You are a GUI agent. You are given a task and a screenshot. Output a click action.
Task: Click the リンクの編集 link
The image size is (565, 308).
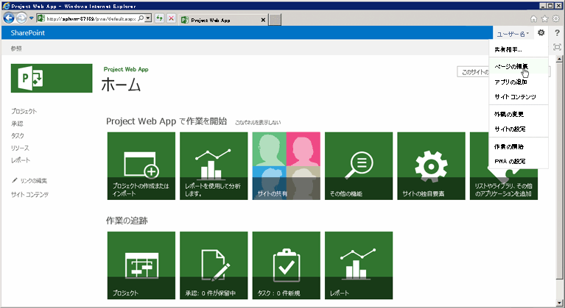coord(33,180)
